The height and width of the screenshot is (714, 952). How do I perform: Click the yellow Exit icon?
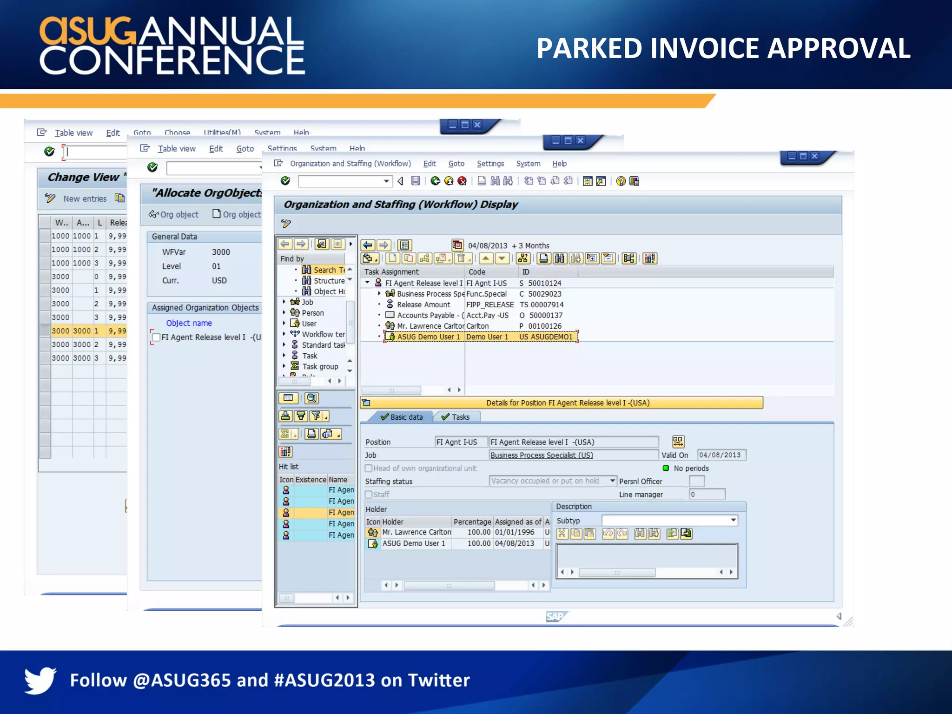[x=449, y=181]
